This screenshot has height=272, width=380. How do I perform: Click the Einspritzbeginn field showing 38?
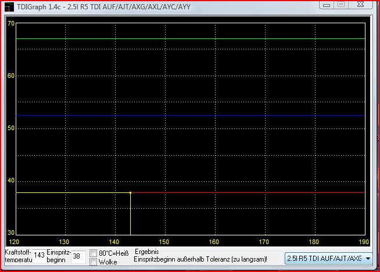click(x=78, y=256)
